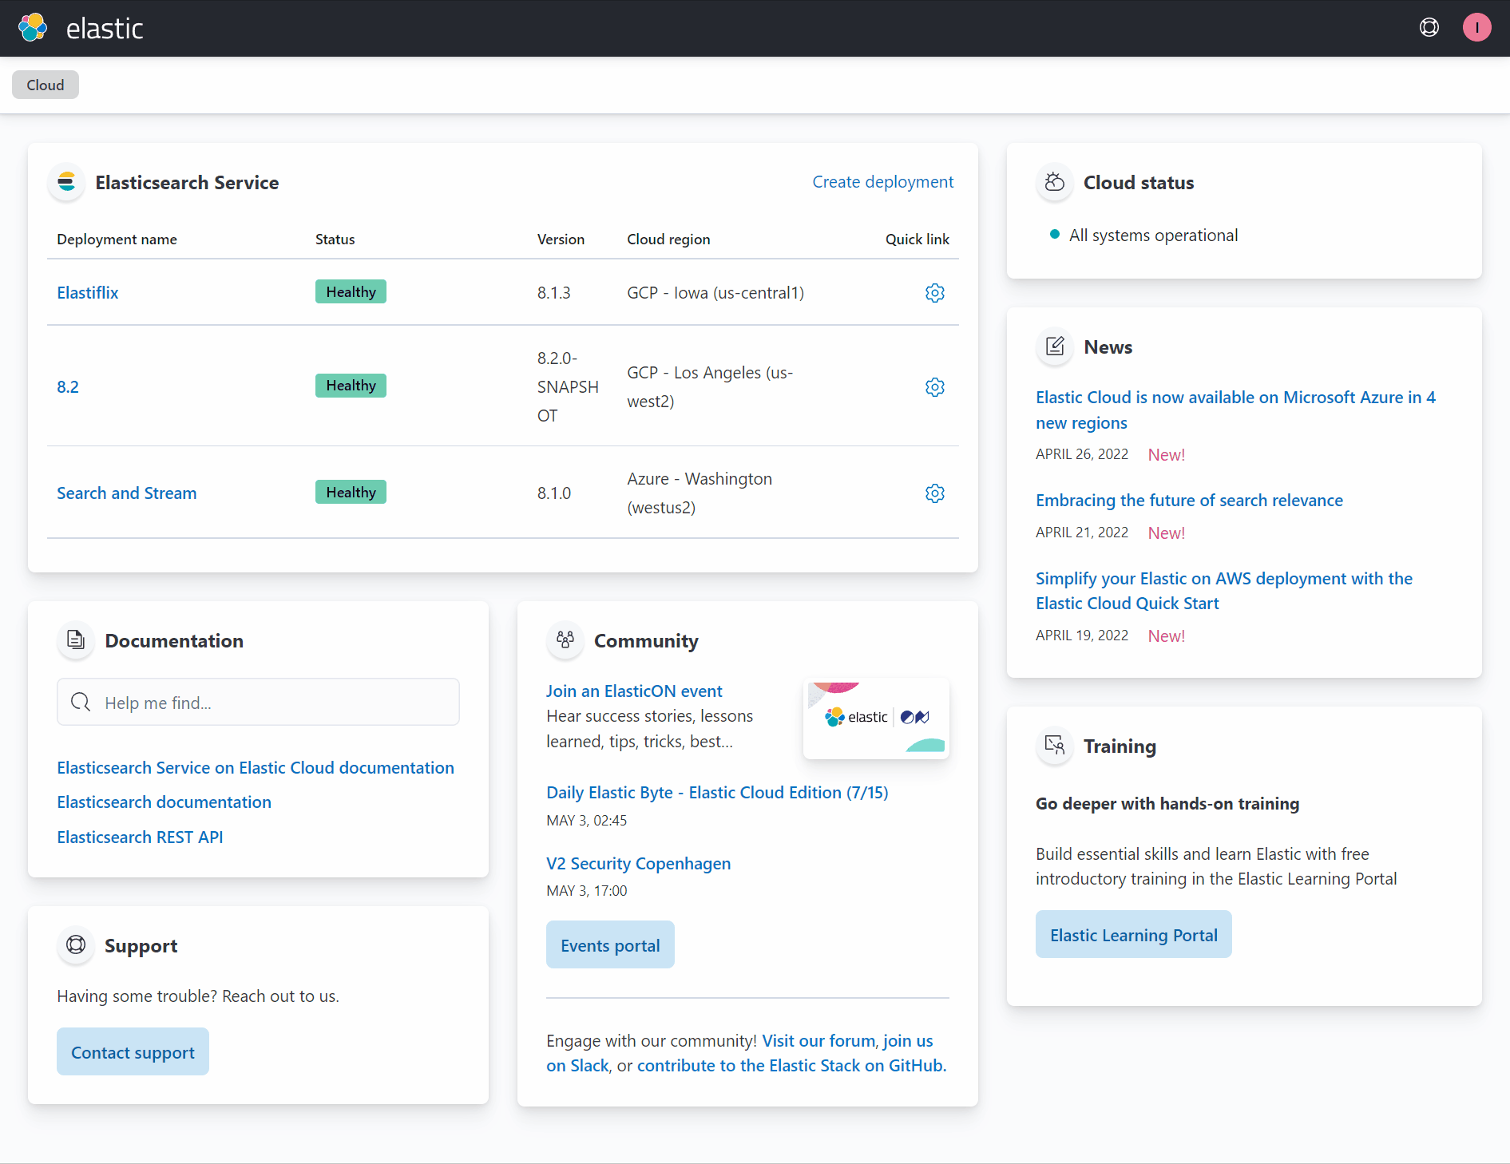Open Elasticsearch REST API link

click(x=140, y=837)
